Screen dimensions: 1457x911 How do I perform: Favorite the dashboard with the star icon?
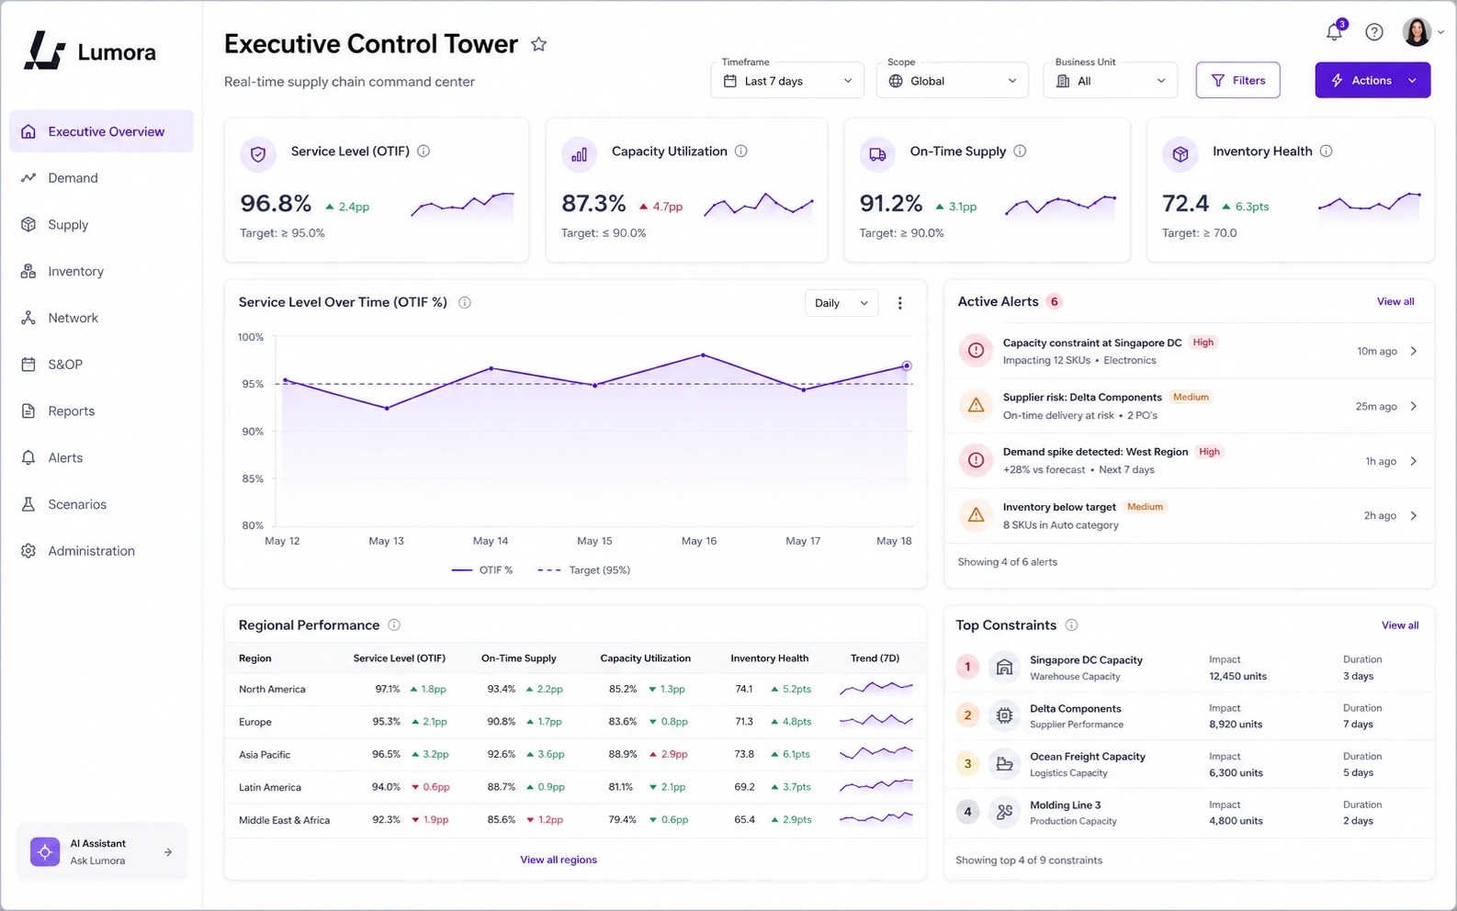click(x=539, y=44)
